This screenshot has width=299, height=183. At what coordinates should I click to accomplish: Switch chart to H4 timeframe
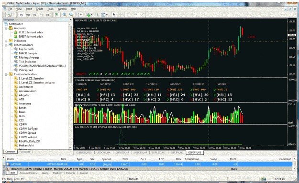coord(41,15)
